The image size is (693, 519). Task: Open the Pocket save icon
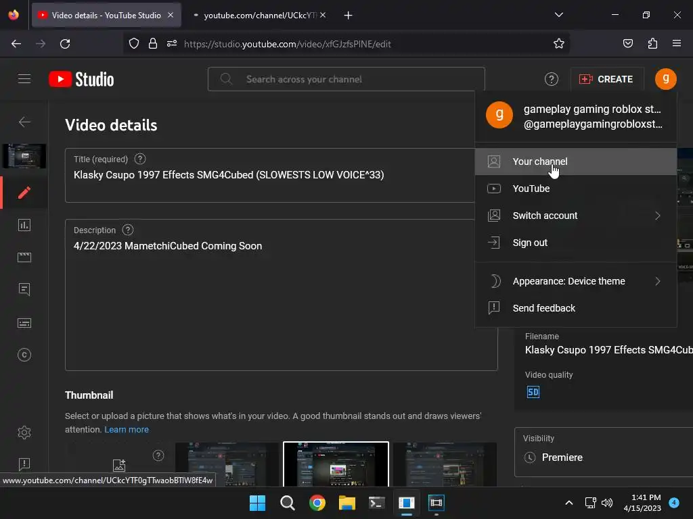627,43
